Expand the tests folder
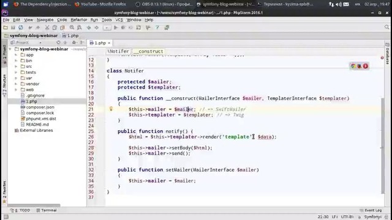 point(16,72)
